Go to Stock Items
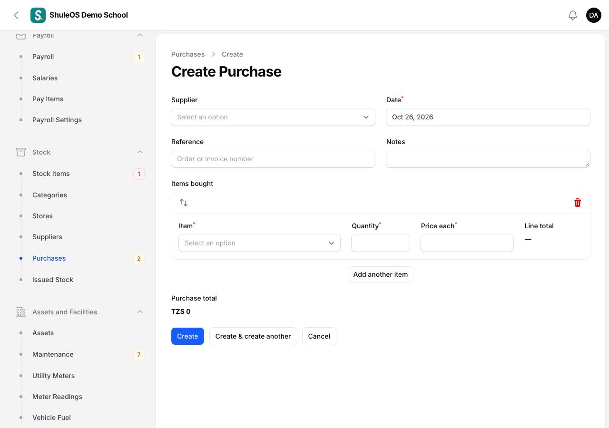Screen dimensions: 609x428 pos(51,174)
